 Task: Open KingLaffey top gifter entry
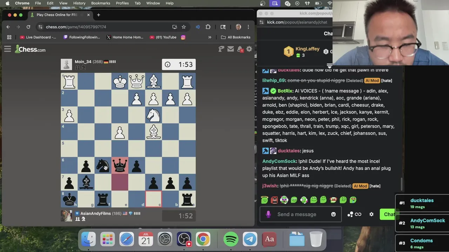[x=302, y=52]
